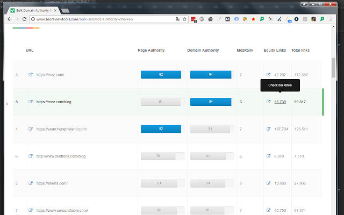Go back to the previous page
This screenshot has height=215, width=344.
point(9,19)
